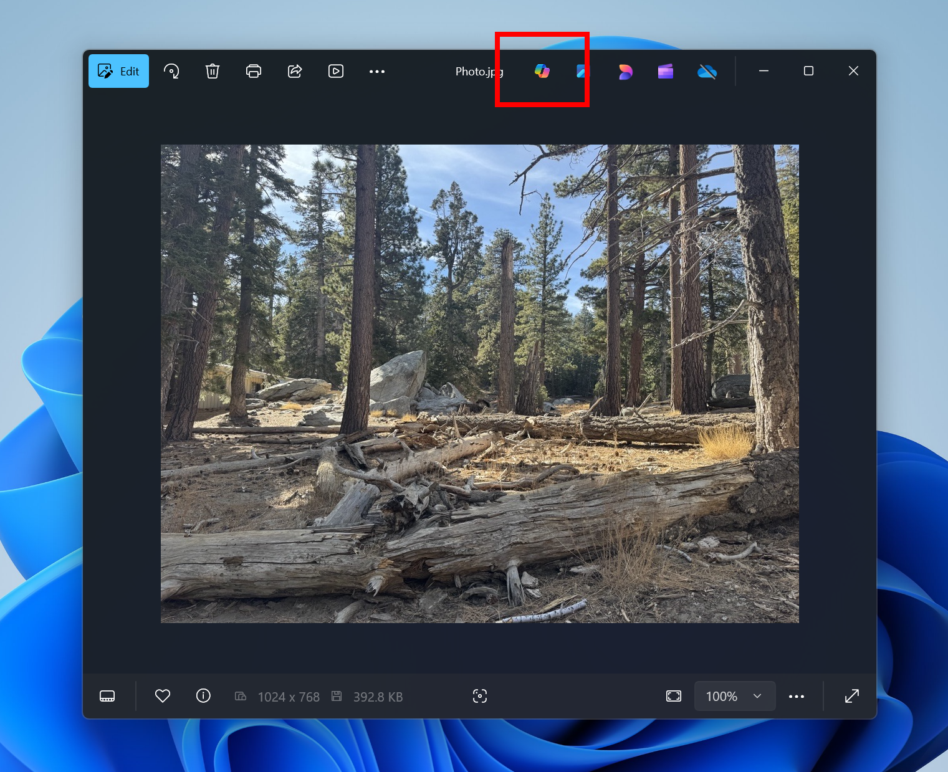Edit the image in Microsoft Designer
The width and height of the screenshot is (948, 772).
tap(625, 71)
